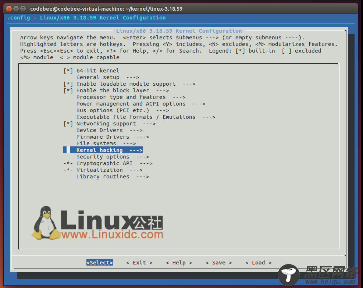Maximize the terminal window

(23, 9)
